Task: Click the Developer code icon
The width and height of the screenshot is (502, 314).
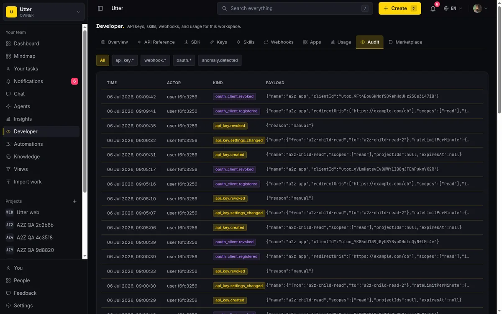Action: click(x=8, y=131)
